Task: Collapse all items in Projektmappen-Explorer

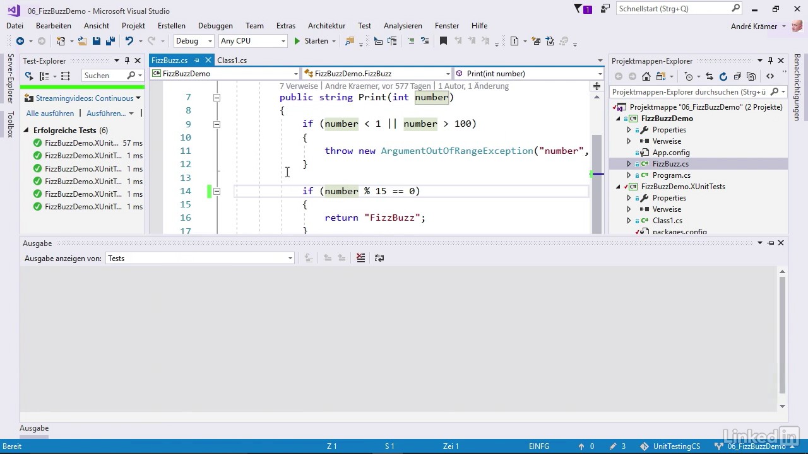Action: 737,76
